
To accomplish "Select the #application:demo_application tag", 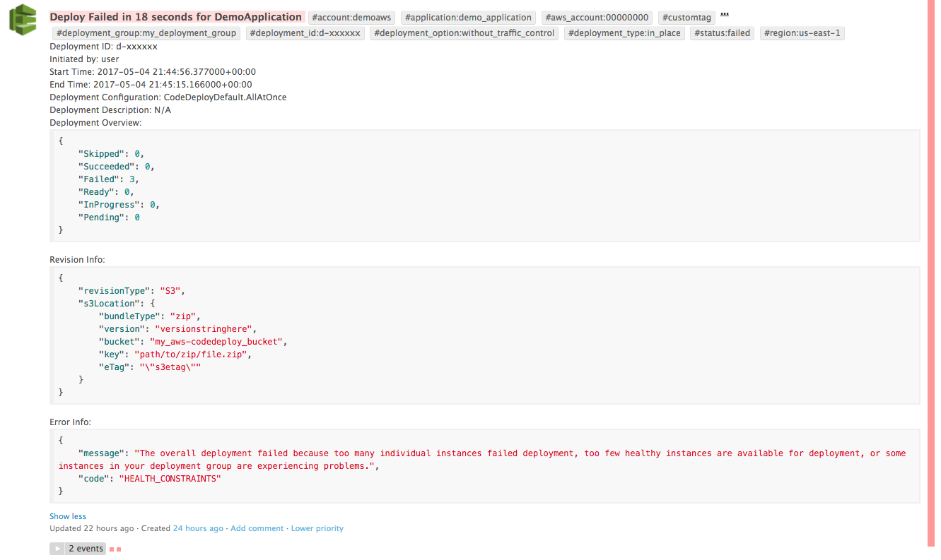I will pyautogui.click(x=467, y=17).
